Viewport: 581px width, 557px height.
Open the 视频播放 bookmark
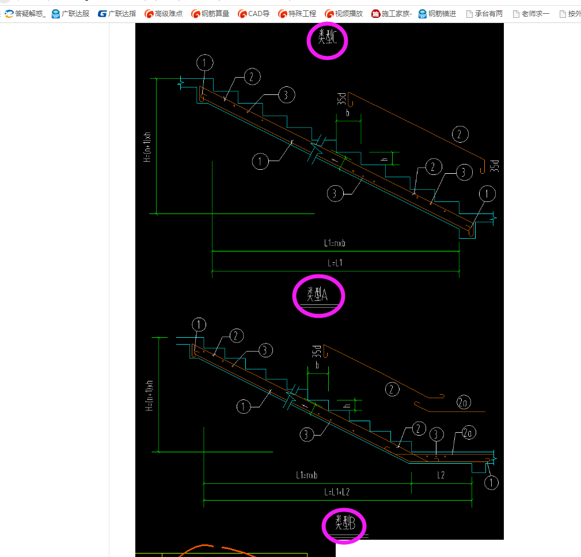tap(344, 14)
